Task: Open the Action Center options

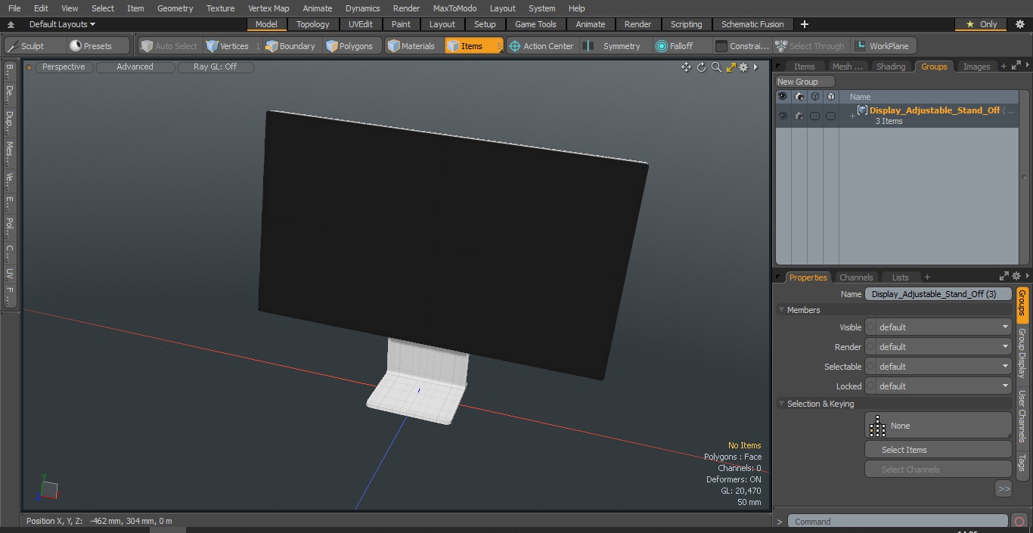Action: pos(541,46)
